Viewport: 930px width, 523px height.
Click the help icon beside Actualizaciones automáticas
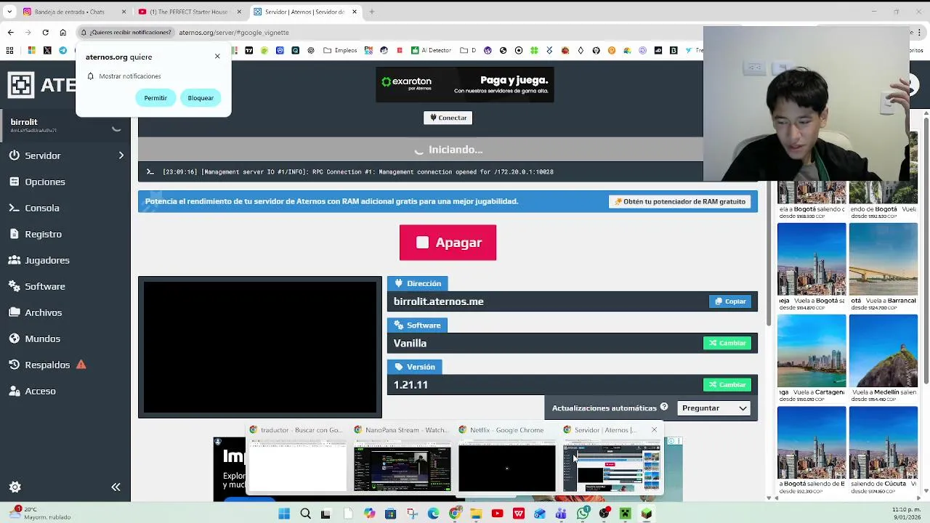click(x=663, y=408)
